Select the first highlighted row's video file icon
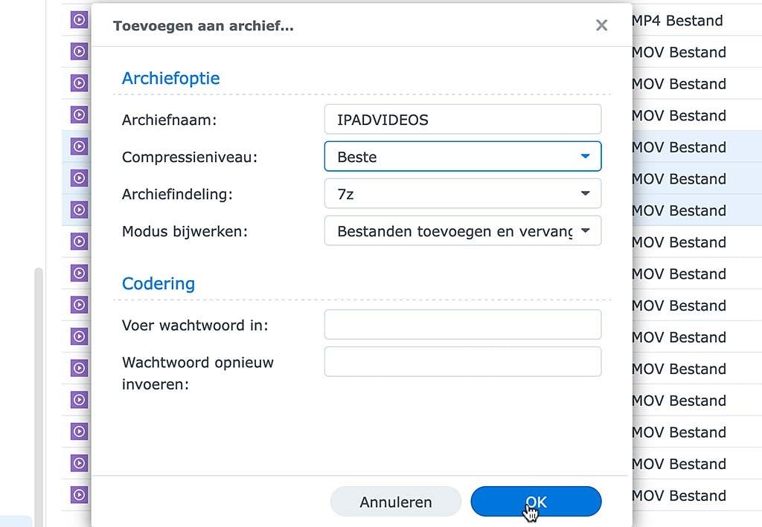 (x=79, y=146)
